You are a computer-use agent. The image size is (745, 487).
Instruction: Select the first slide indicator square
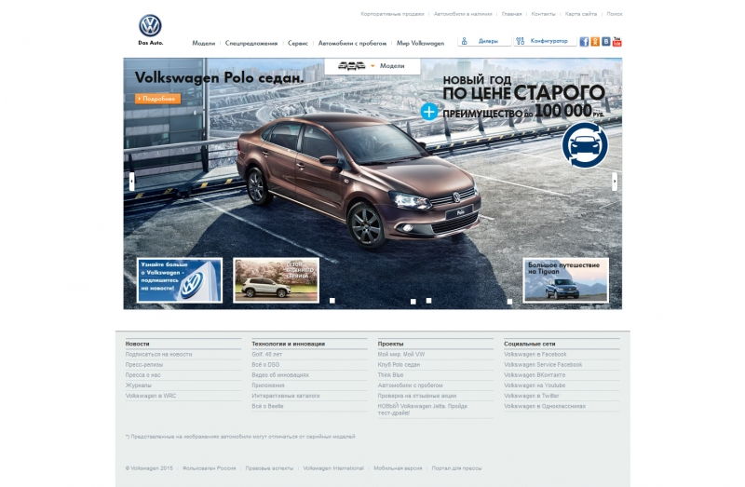tap(332, 301)
